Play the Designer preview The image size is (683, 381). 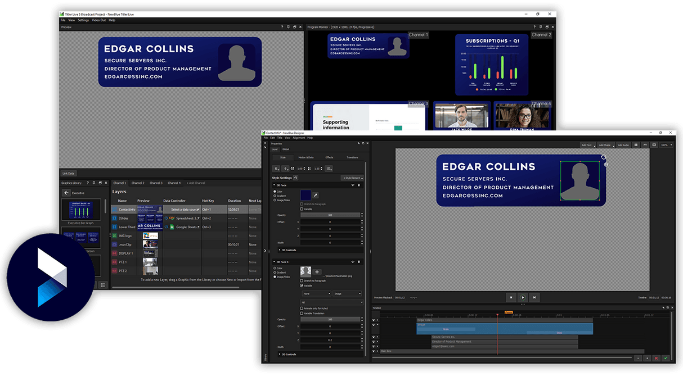coord(523,297)
